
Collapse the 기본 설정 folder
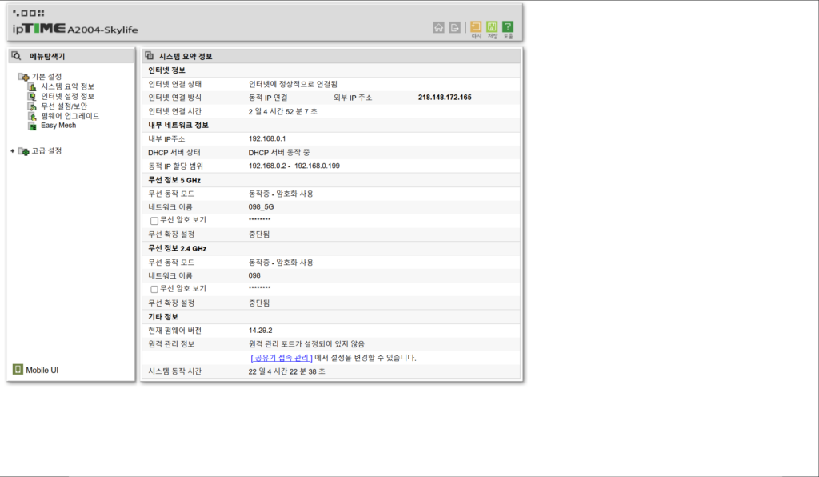[x=23, y=77]
